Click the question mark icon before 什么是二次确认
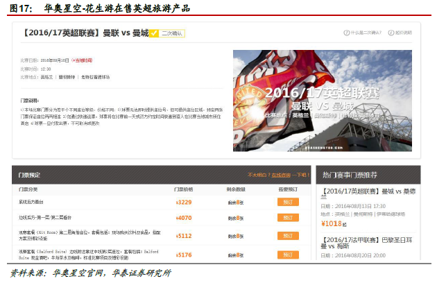This screenshot has height=283, width=437. (346, 33)
